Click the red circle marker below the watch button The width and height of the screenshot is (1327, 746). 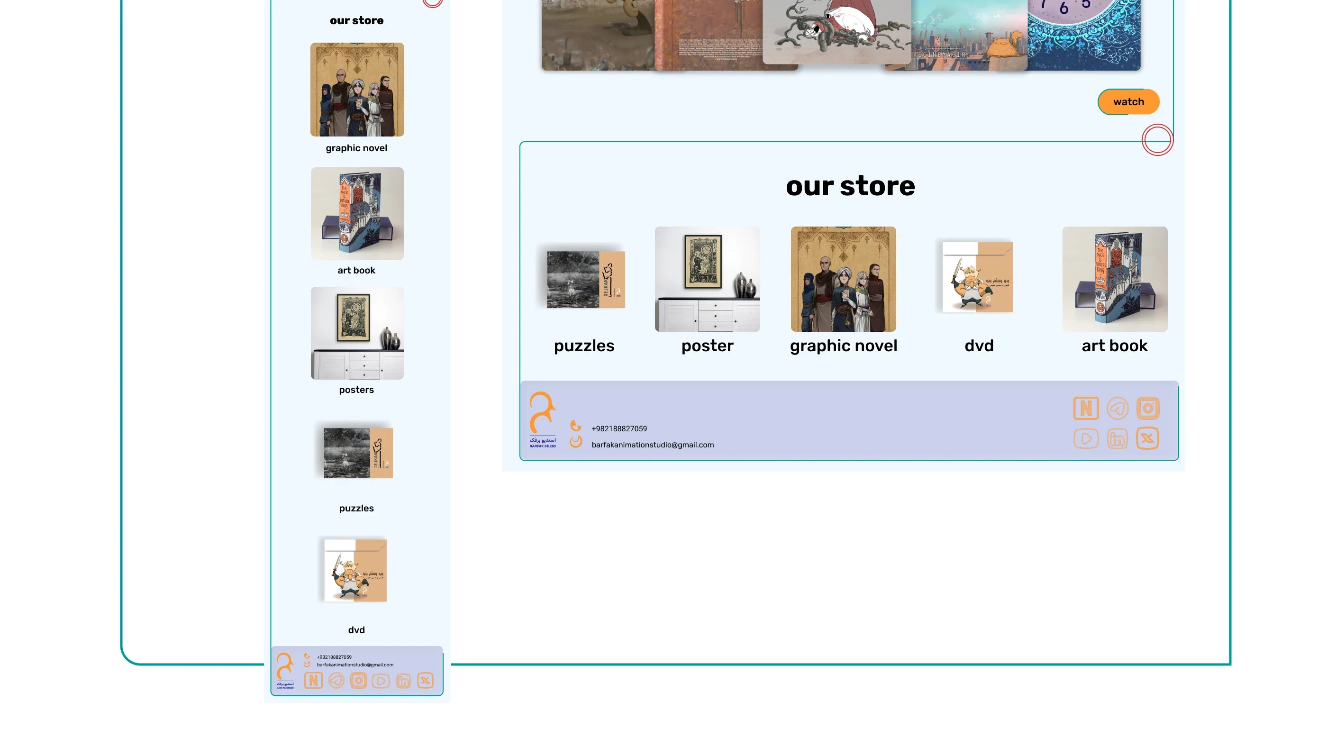pos(1157,140)
